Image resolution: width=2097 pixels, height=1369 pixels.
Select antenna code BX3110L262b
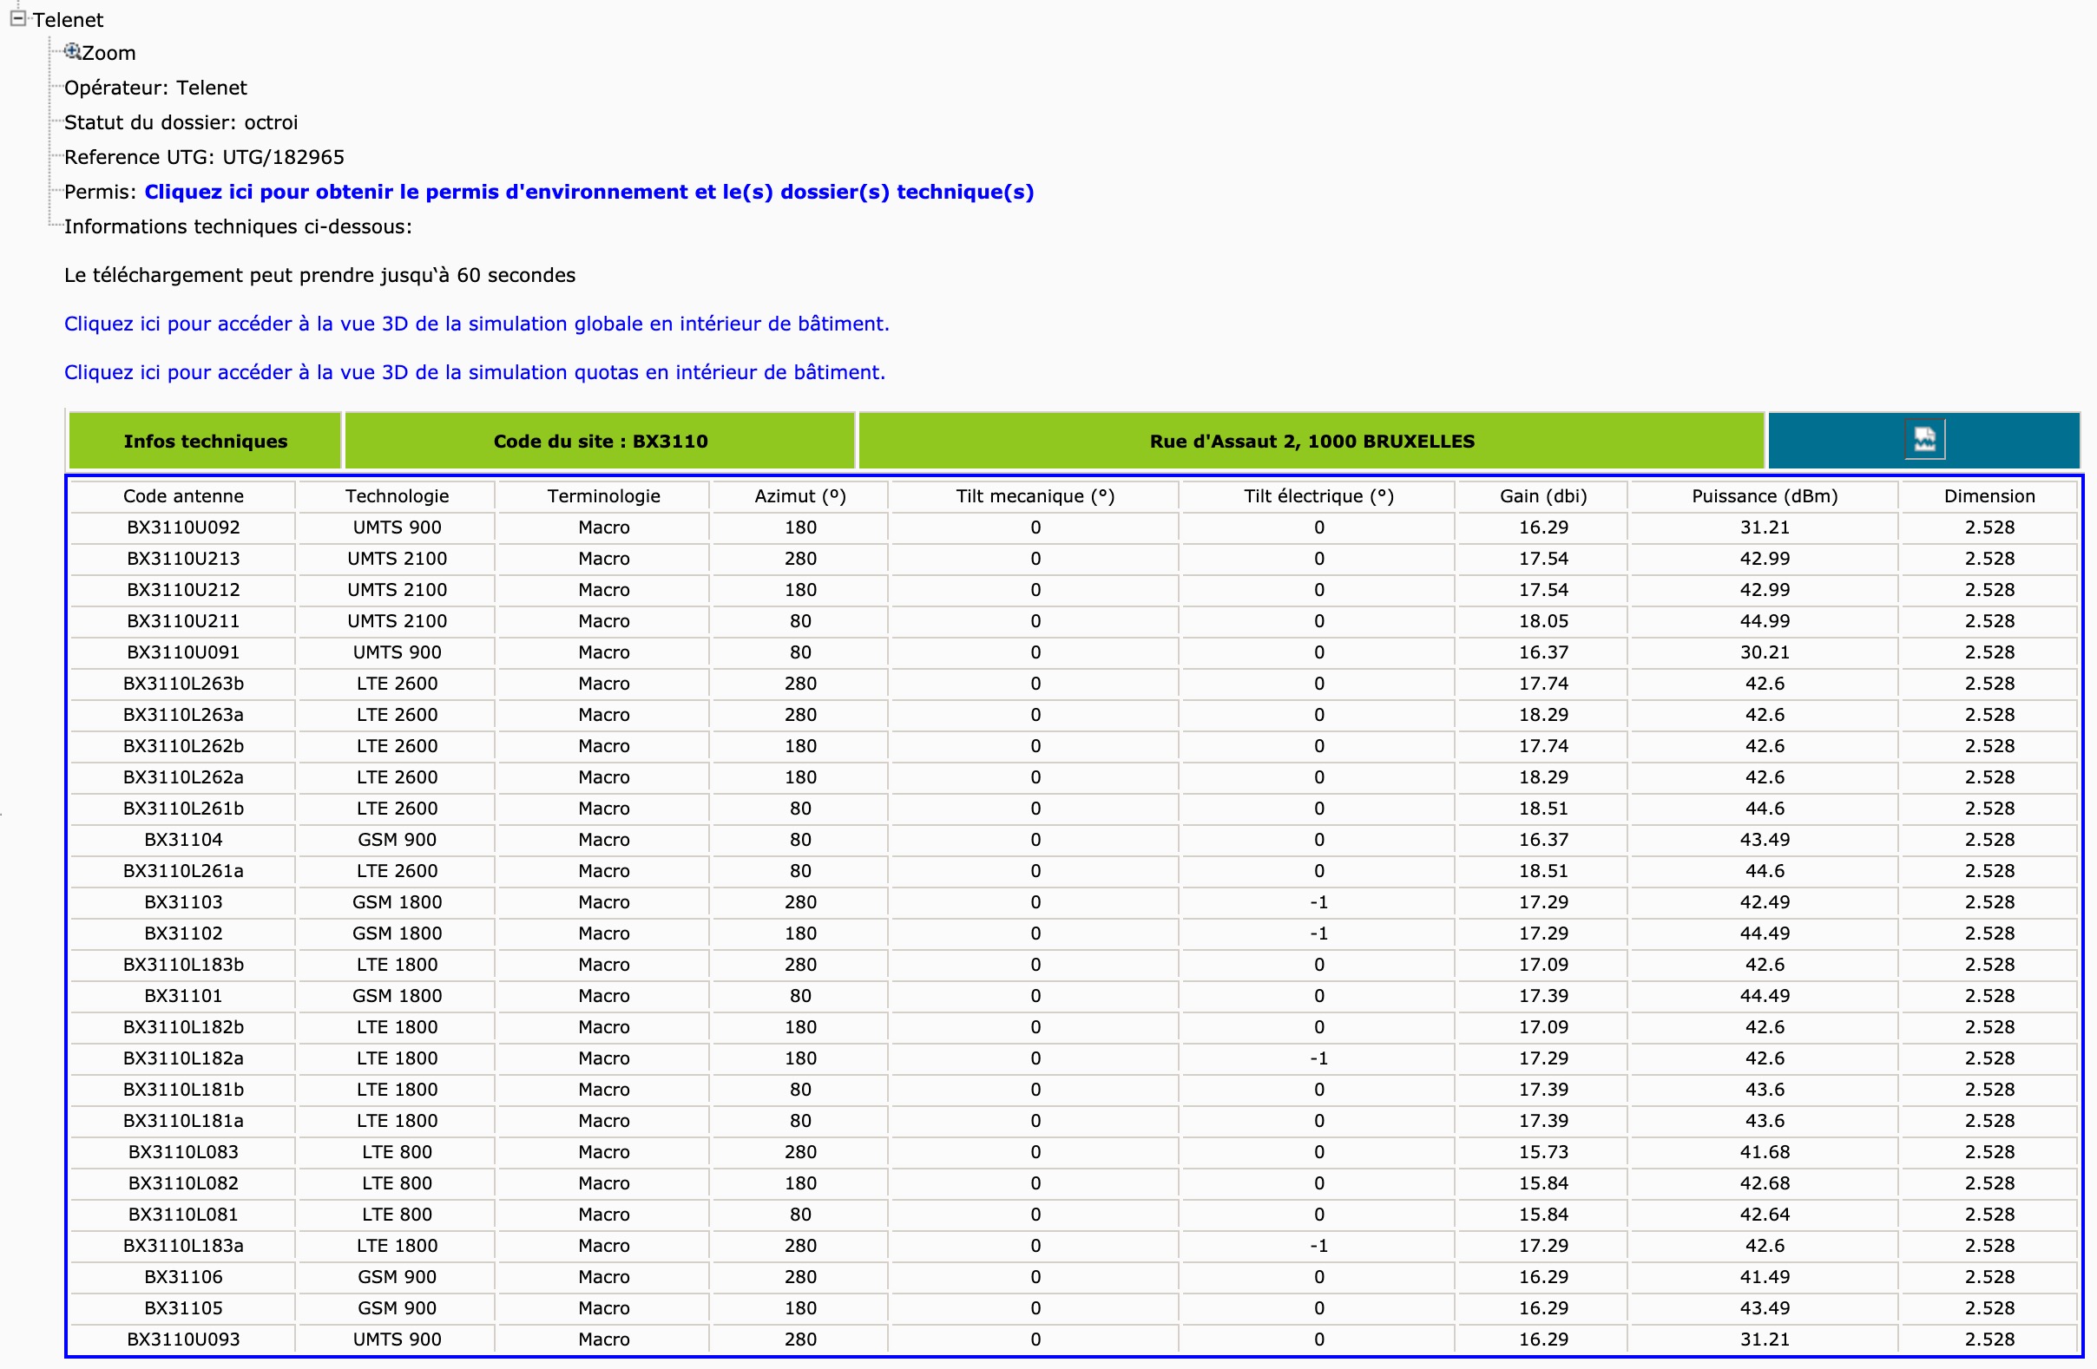point(183,746)
